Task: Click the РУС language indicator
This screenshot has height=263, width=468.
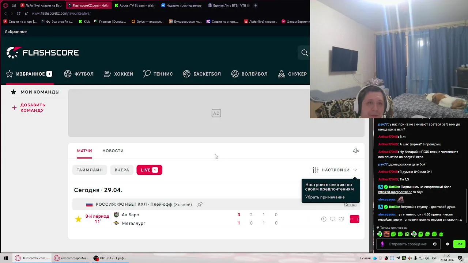Action: [x=434, y=258]
